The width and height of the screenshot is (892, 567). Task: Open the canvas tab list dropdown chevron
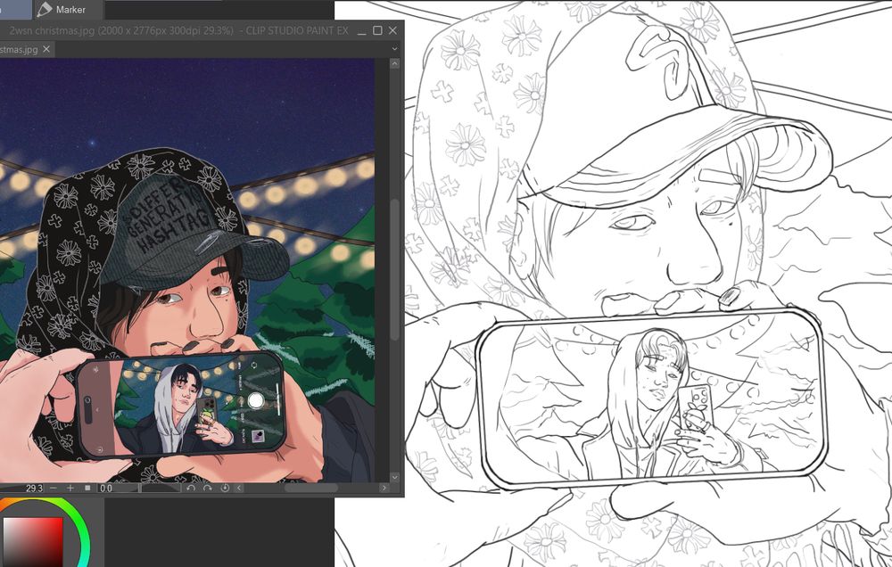pyautogui.click(x=394, y=49)
